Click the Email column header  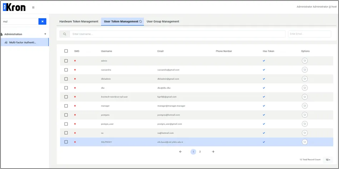coord(160,51)
